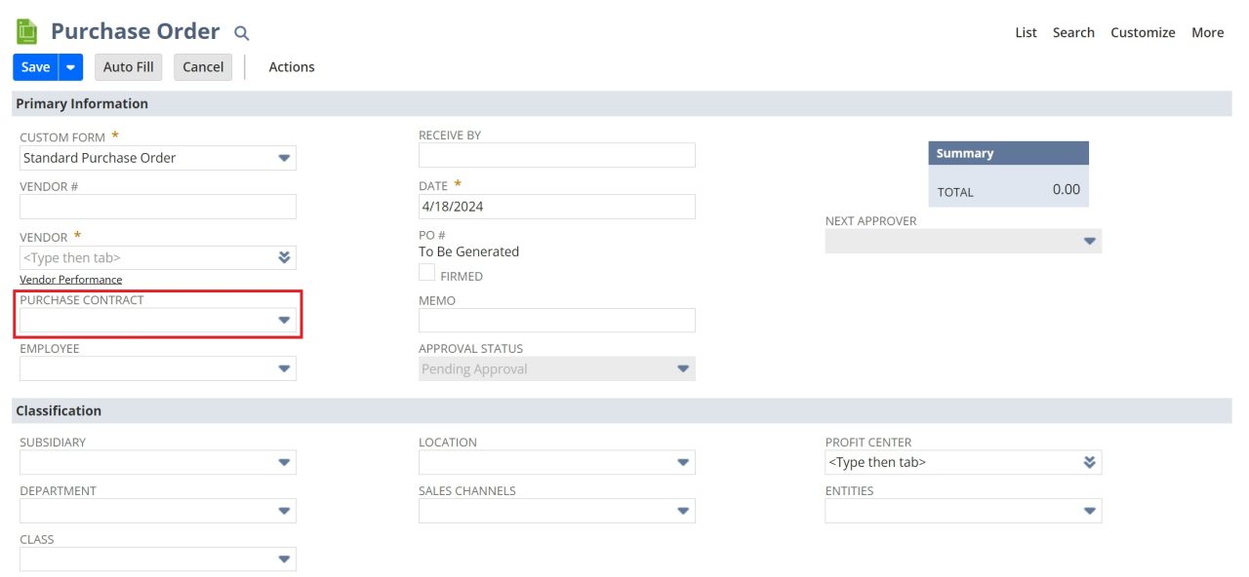Enable the Firmed checkbox

(x=426, y=272)
